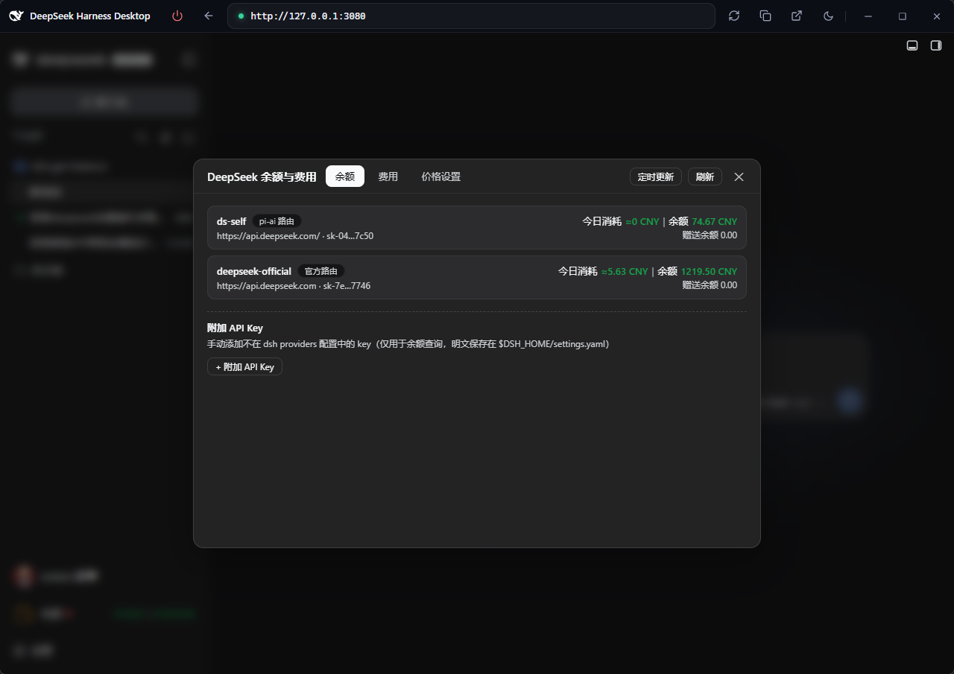Click the description mentioning $DSH_HOME/settings.yaml
Viewport: 954px width, 674px height.
(408, 344)
